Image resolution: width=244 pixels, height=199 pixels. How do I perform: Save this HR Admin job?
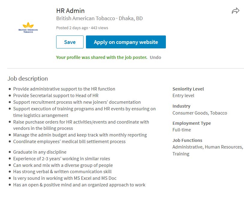point(70,42)
